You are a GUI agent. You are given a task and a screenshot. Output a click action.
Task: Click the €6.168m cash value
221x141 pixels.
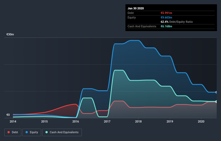tap(166, 26)
